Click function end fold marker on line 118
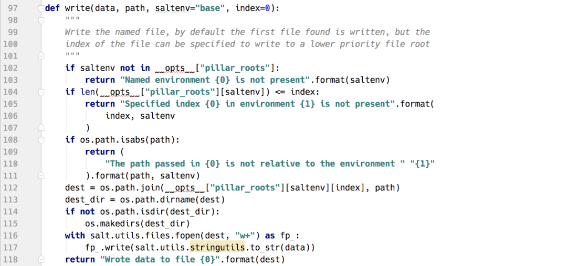Screen dimensions: 567x266 [41, 259]
